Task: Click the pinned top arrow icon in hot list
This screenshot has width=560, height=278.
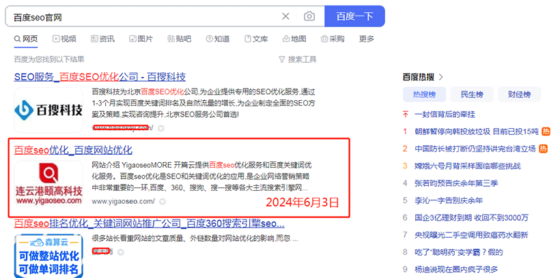Action: 406,114
